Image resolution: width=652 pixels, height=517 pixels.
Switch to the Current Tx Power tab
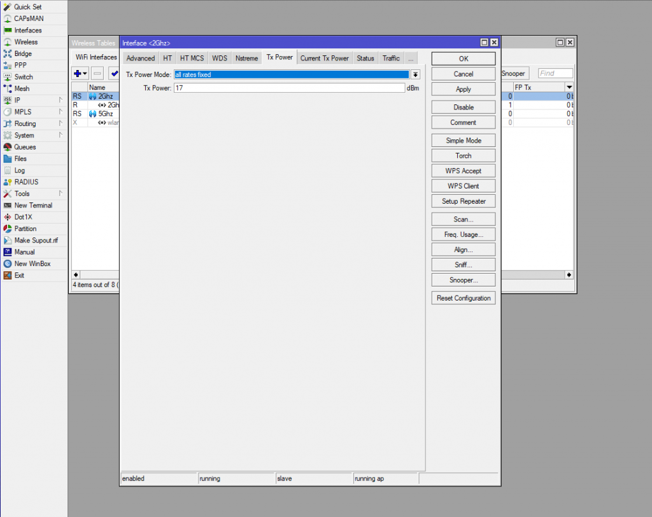pyautogui.click(x=324, y=58)
